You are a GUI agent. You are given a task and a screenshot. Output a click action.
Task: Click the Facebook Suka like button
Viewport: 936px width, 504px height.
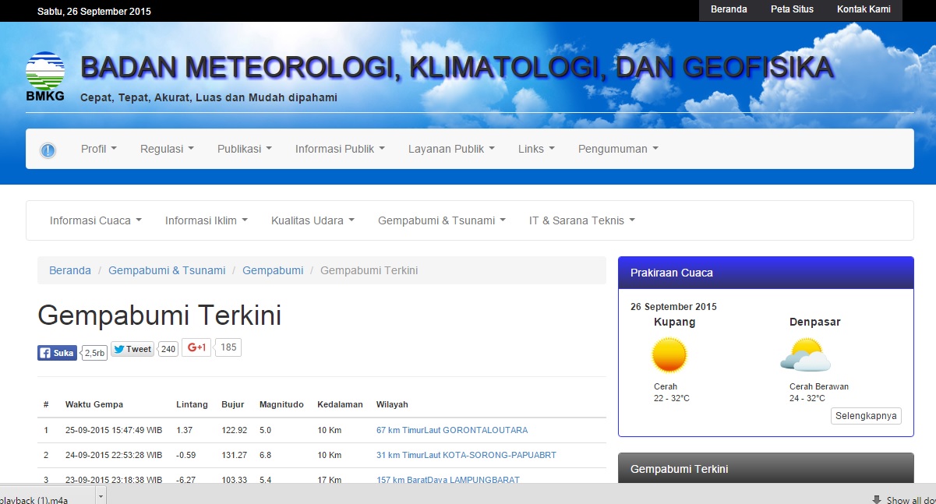point(58,353)
